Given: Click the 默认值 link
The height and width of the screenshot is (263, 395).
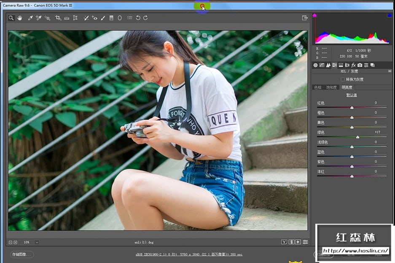Looking at the screenshot, I should click(352, 95).
